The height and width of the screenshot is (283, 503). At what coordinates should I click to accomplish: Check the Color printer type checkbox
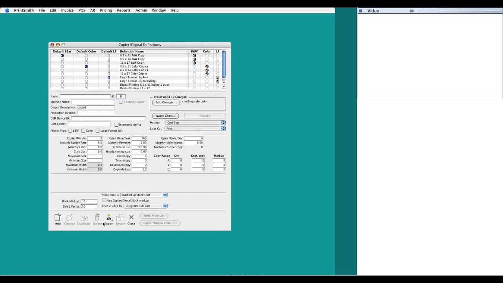83,130
